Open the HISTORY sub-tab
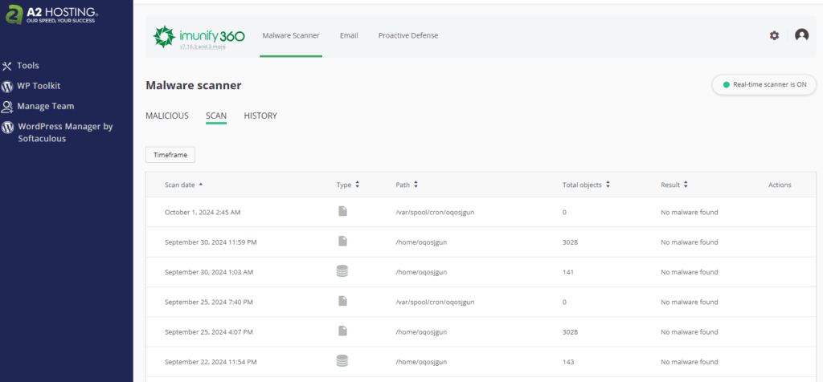This screenshot has height=382, width=823. pos(260,116)
